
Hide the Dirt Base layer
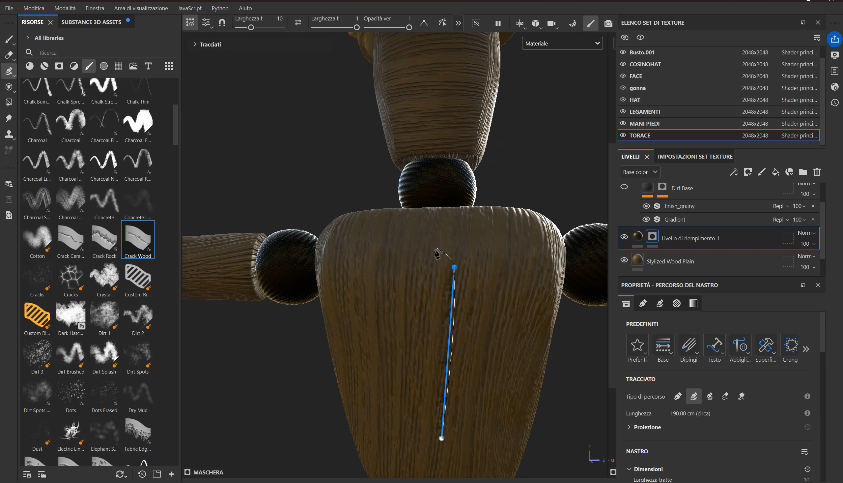pyautogui.click(x=624, y=187)
